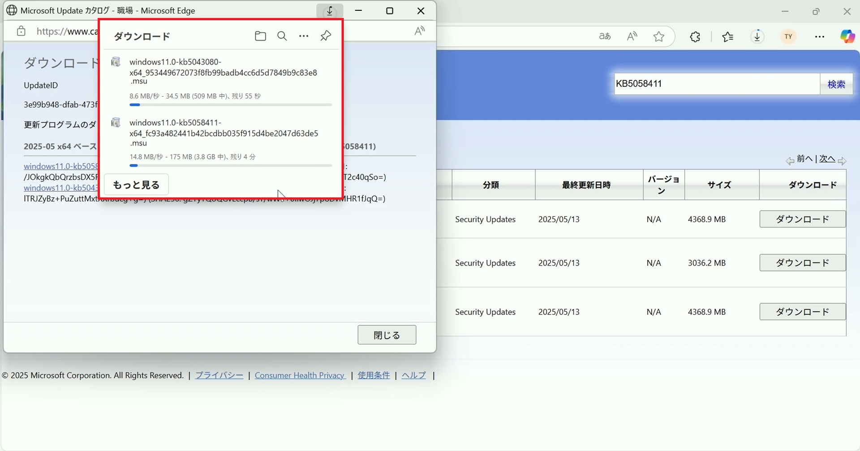Click the main window downloads icon

pos(757,37)
